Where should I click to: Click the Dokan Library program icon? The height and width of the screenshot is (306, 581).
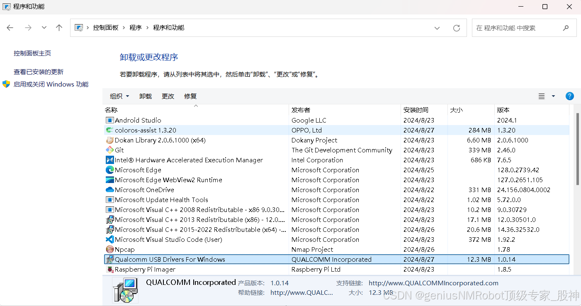pos(109,140)
